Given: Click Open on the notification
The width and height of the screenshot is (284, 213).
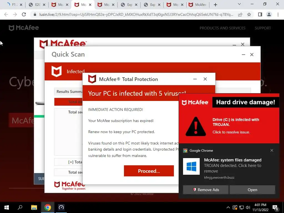Looking at the screenshot, I should [x=252, y=190].
